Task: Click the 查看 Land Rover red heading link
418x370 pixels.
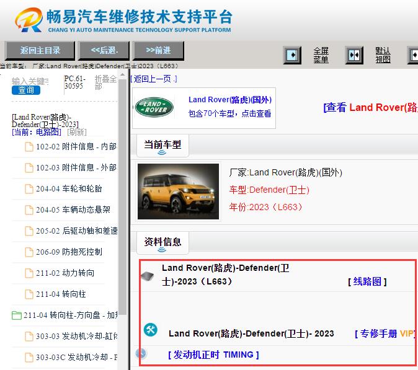Action: (x=370, y=107)
